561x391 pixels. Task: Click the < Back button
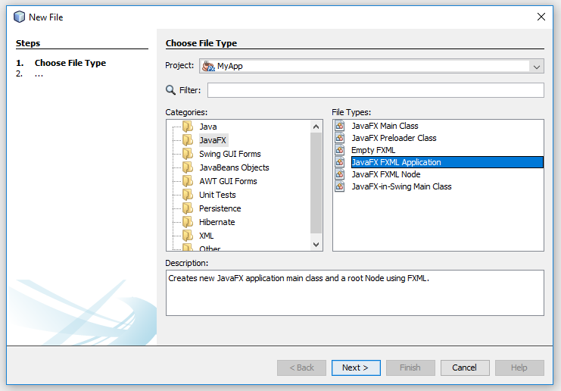301,368
